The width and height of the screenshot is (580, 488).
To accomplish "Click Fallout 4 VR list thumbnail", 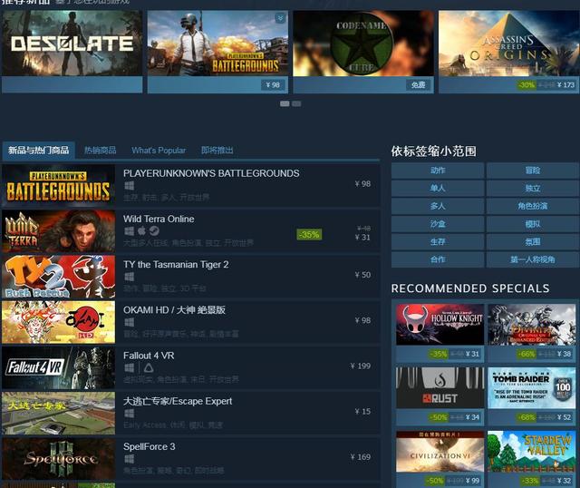I will [58, 367].
